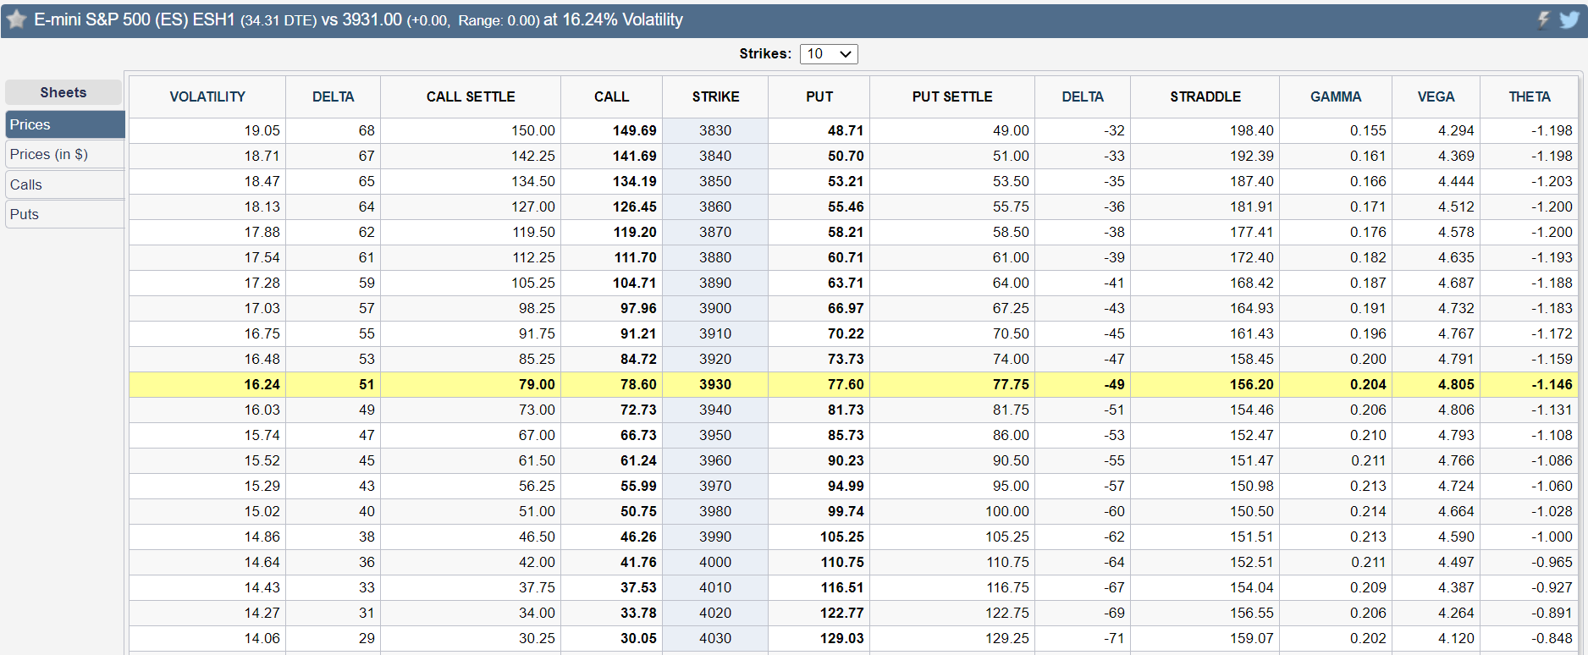1588x655 pixels.
Task: Click the VEGA column header
Action: pyautogui.click(x=1436, y=96)
